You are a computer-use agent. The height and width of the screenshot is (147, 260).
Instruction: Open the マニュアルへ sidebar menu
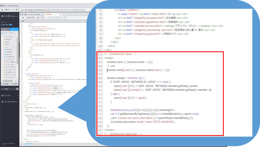[x=10, y=95]
